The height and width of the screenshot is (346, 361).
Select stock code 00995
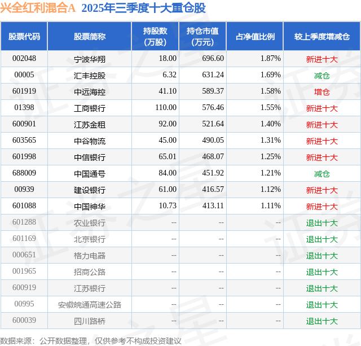(24, 304)
